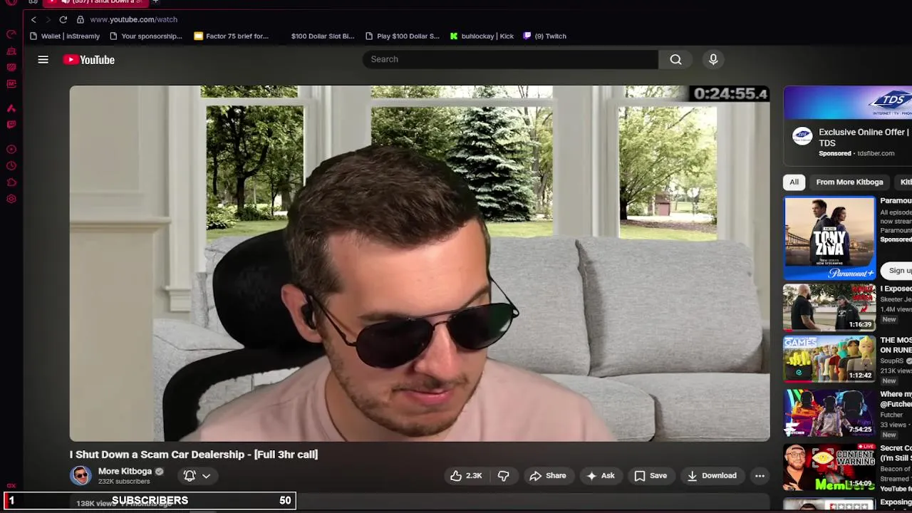
Task: Open more actions three-dot menu
Action: click(x=760, y=476)
